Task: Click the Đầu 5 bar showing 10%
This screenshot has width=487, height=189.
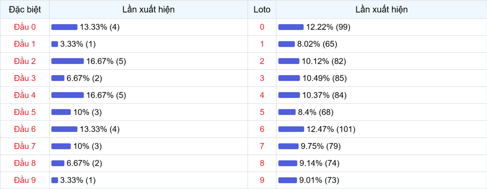Action: 61,112
